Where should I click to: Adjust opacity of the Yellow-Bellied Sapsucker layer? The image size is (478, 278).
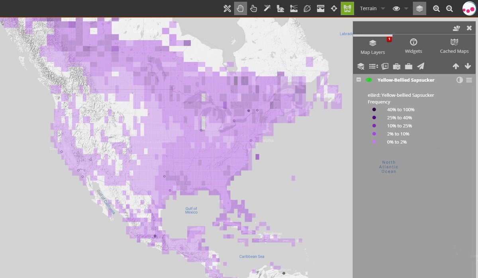pyautogui.click(x=459, y=80)
